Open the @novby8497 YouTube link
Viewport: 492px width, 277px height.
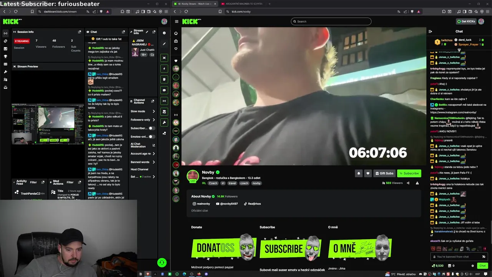[x=227, y=204]
